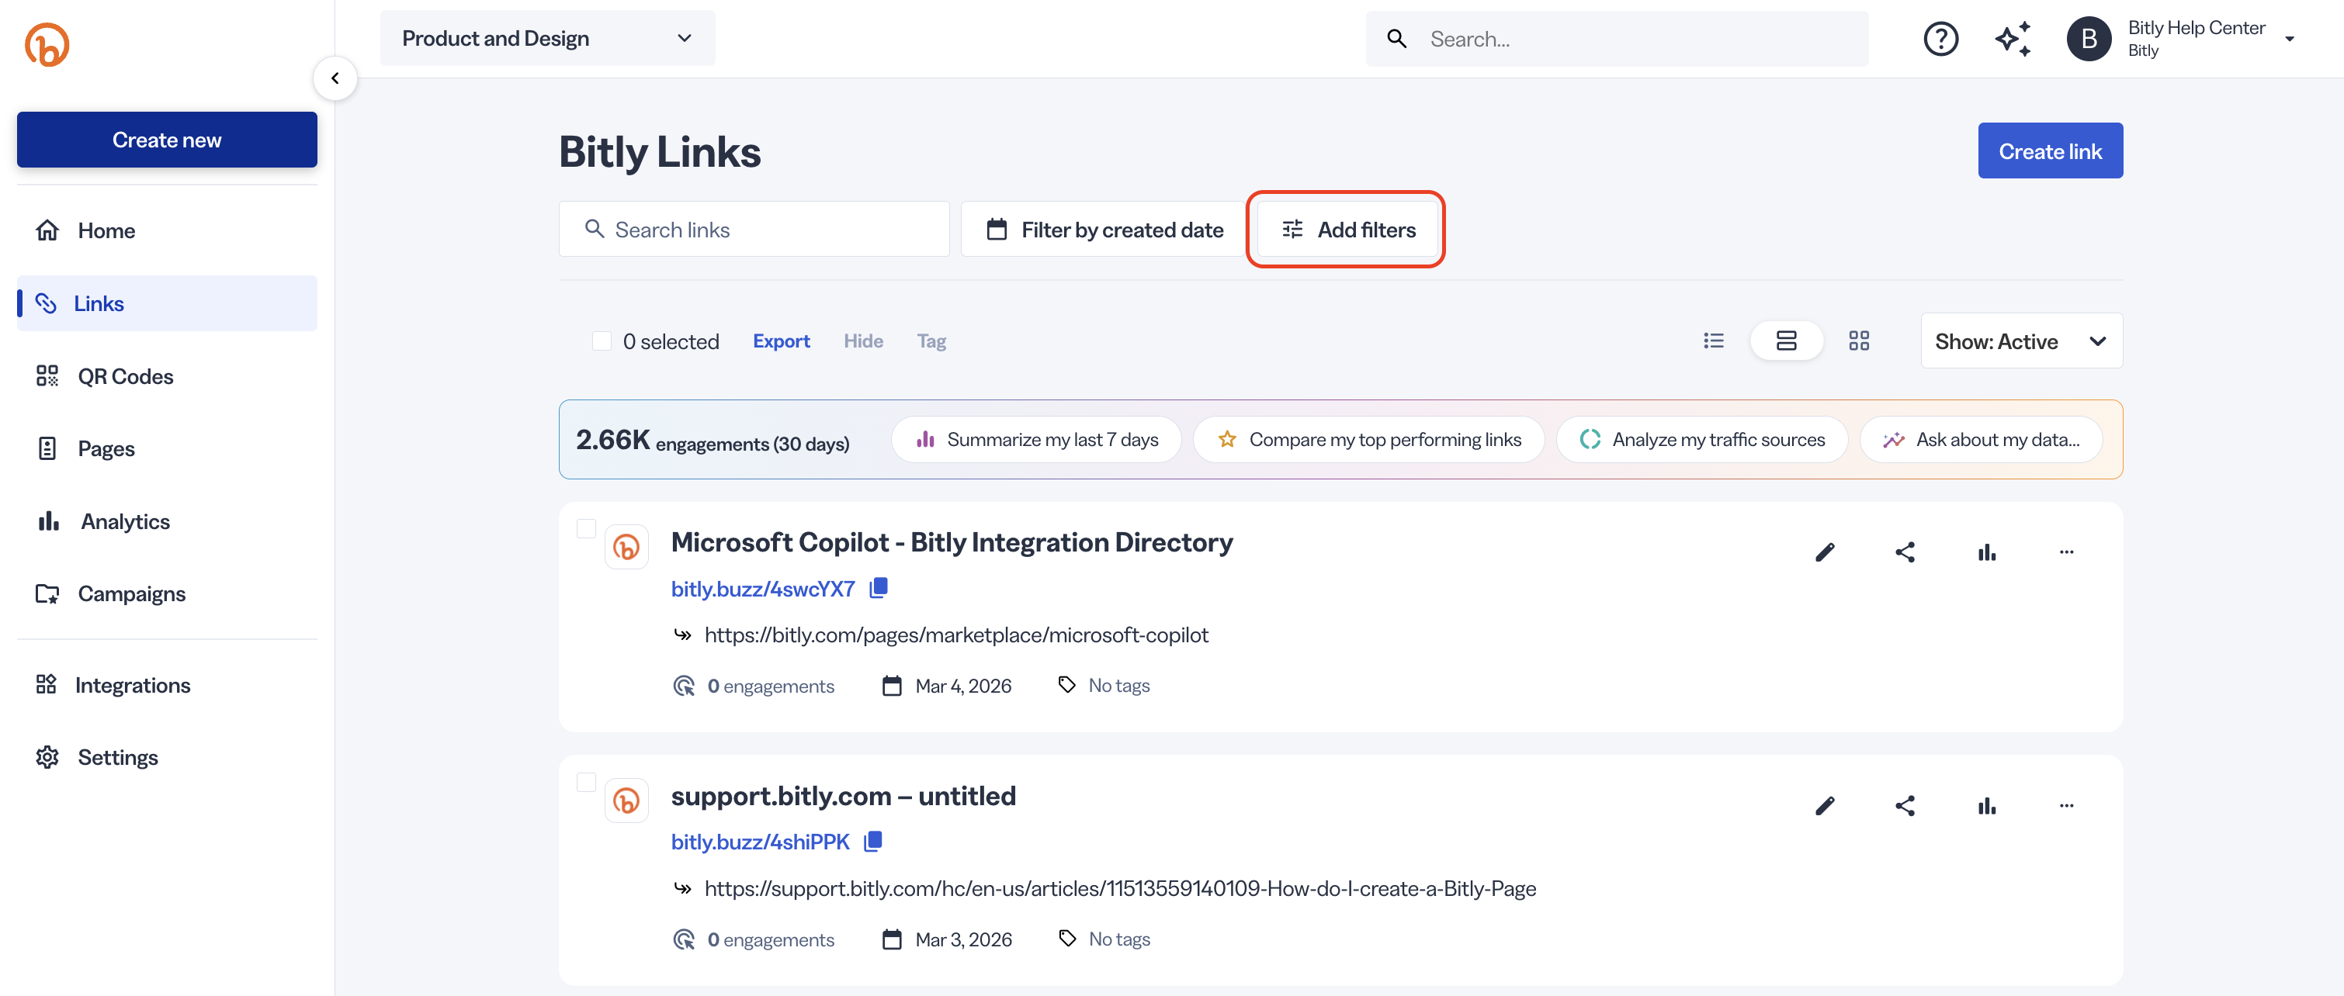The image size is (2344, 996).
Task: Open QR Codes in the sidebar
Action: (168, 376)
